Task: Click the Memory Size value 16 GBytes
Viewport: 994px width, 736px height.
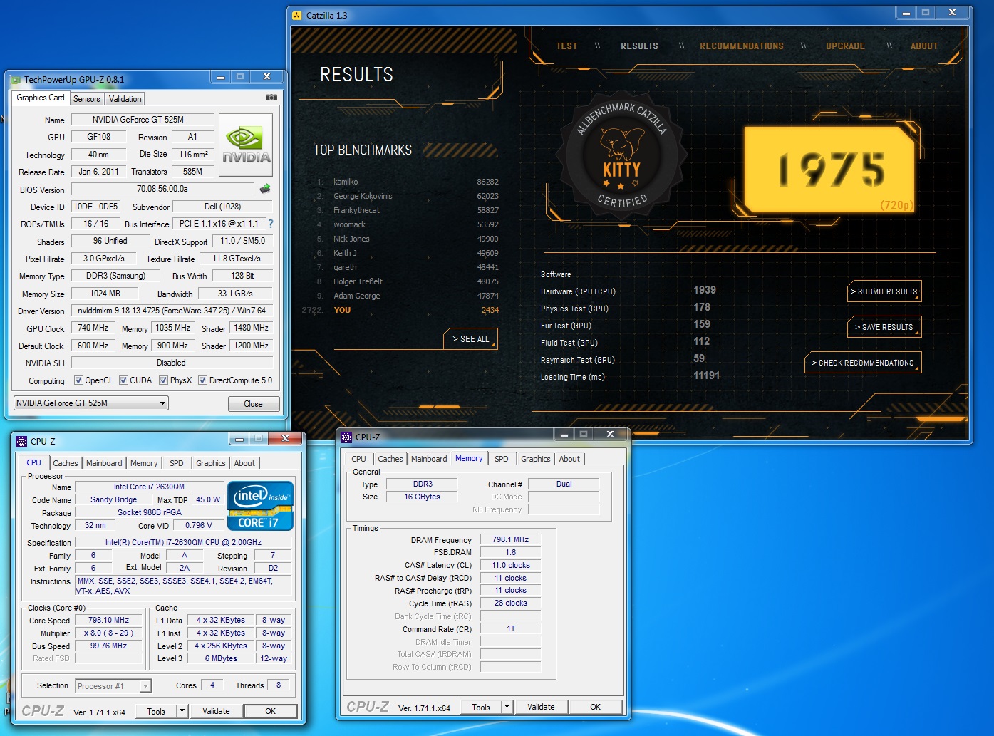Action: (423, 497)
